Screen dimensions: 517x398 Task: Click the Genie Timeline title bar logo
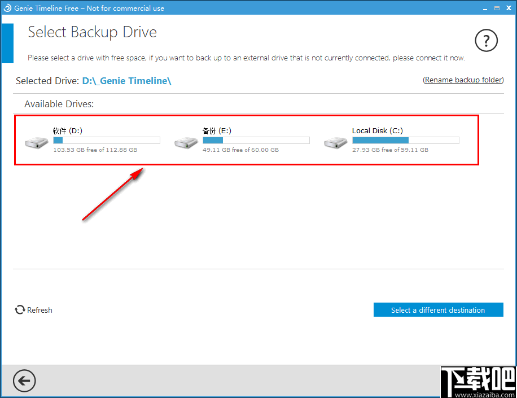pyautogui.click(x=7, y=8)
